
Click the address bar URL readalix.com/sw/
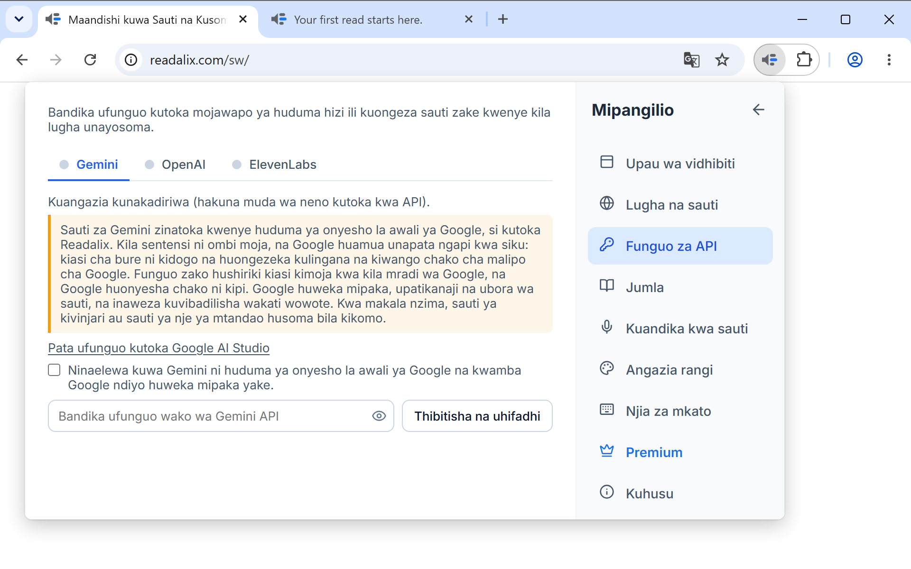(x=199, y=60)
